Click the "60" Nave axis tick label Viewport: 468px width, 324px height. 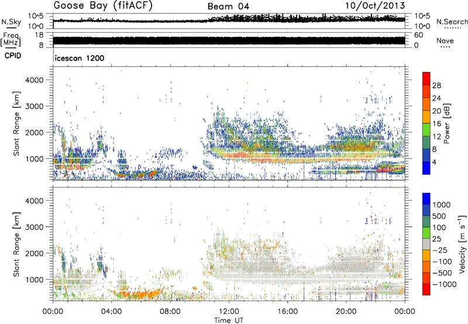(418, 35)
